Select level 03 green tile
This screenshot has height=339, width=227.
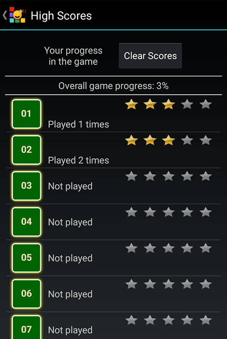26,186
